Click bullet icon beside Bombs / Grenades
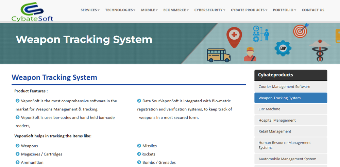 [x=139, y=162]
